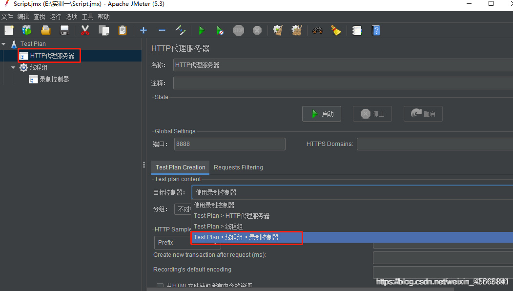Select Test Plan label in the tree
The height and width of the screenshot is (291, 513).
point(33,44)
